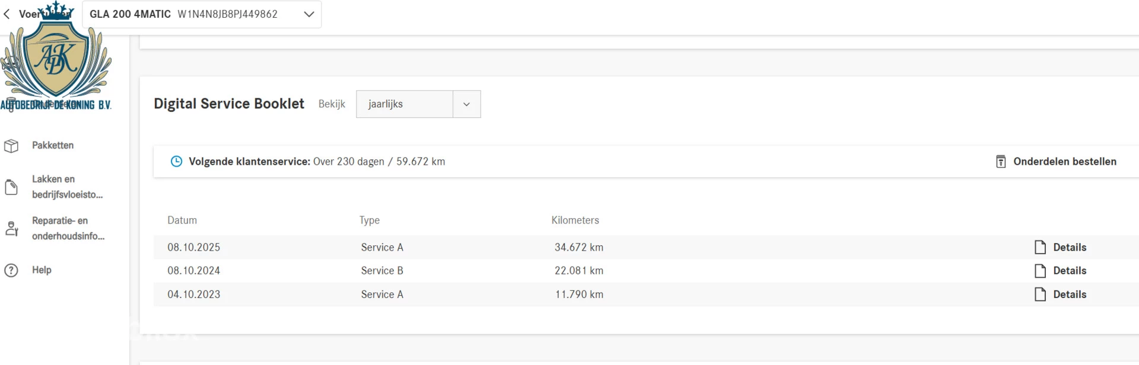Click the Type column header
This screenshot has height=365, width=1139.
click(369, 220)
